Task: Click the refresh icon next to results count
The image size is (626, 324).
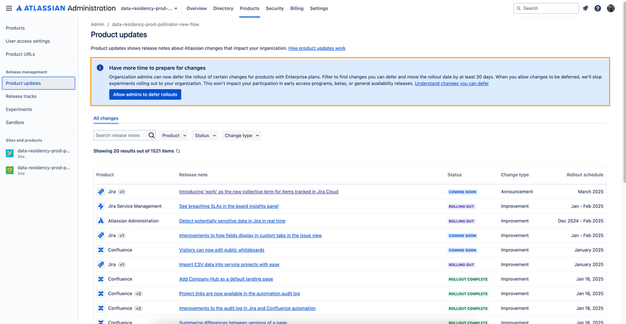Action: click(178, 151)
